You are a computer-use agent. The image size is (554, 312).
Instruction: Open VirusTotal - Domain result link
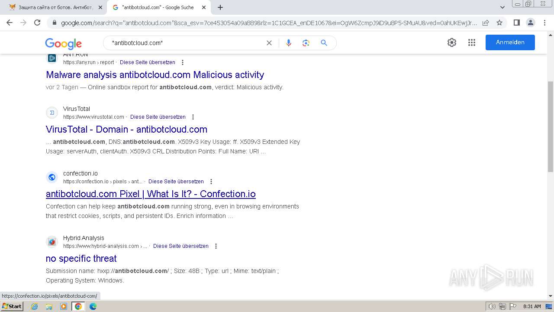tap(126, 129)
